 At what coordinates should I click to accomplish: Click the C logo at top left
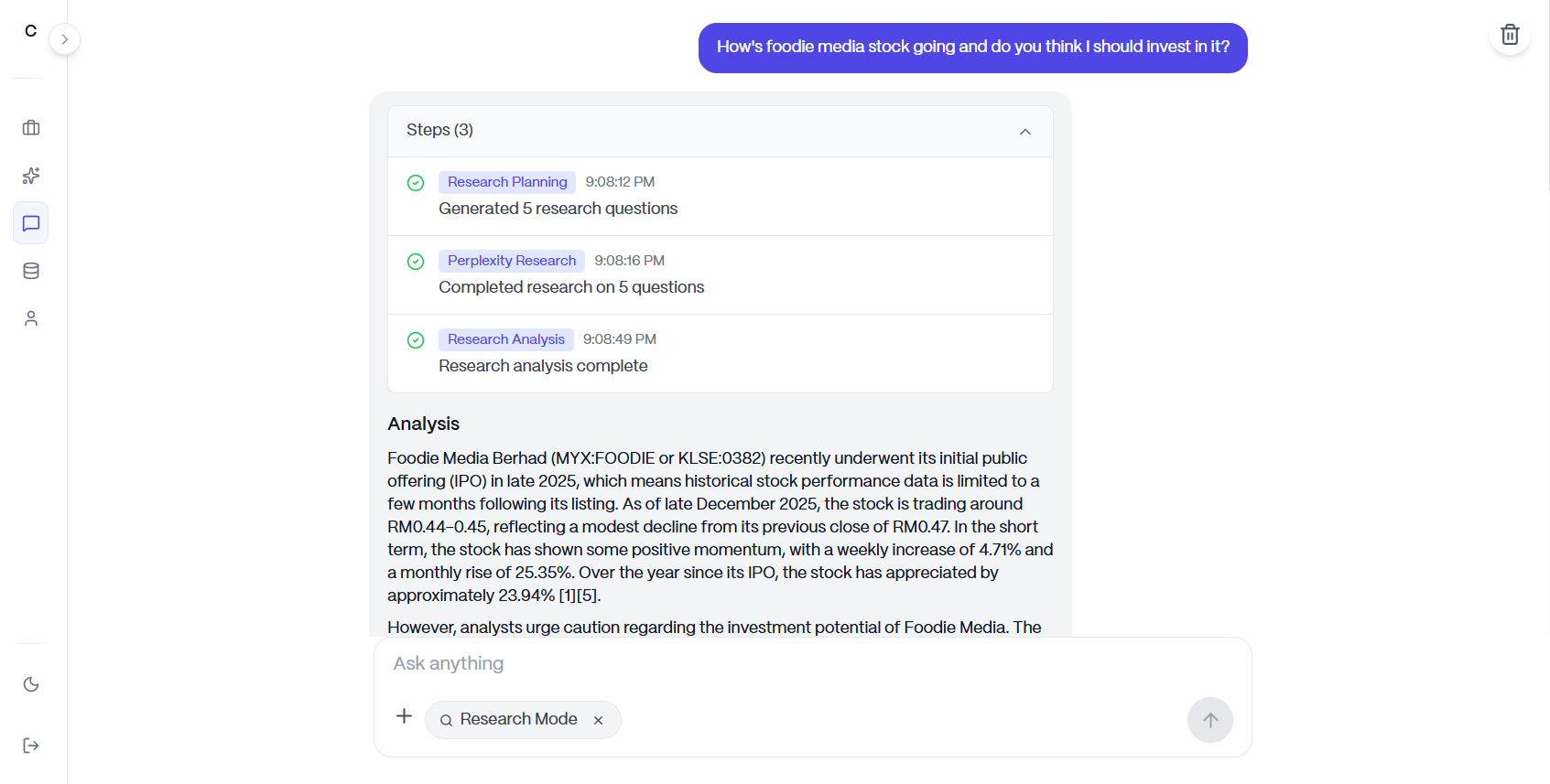(30, 30)
